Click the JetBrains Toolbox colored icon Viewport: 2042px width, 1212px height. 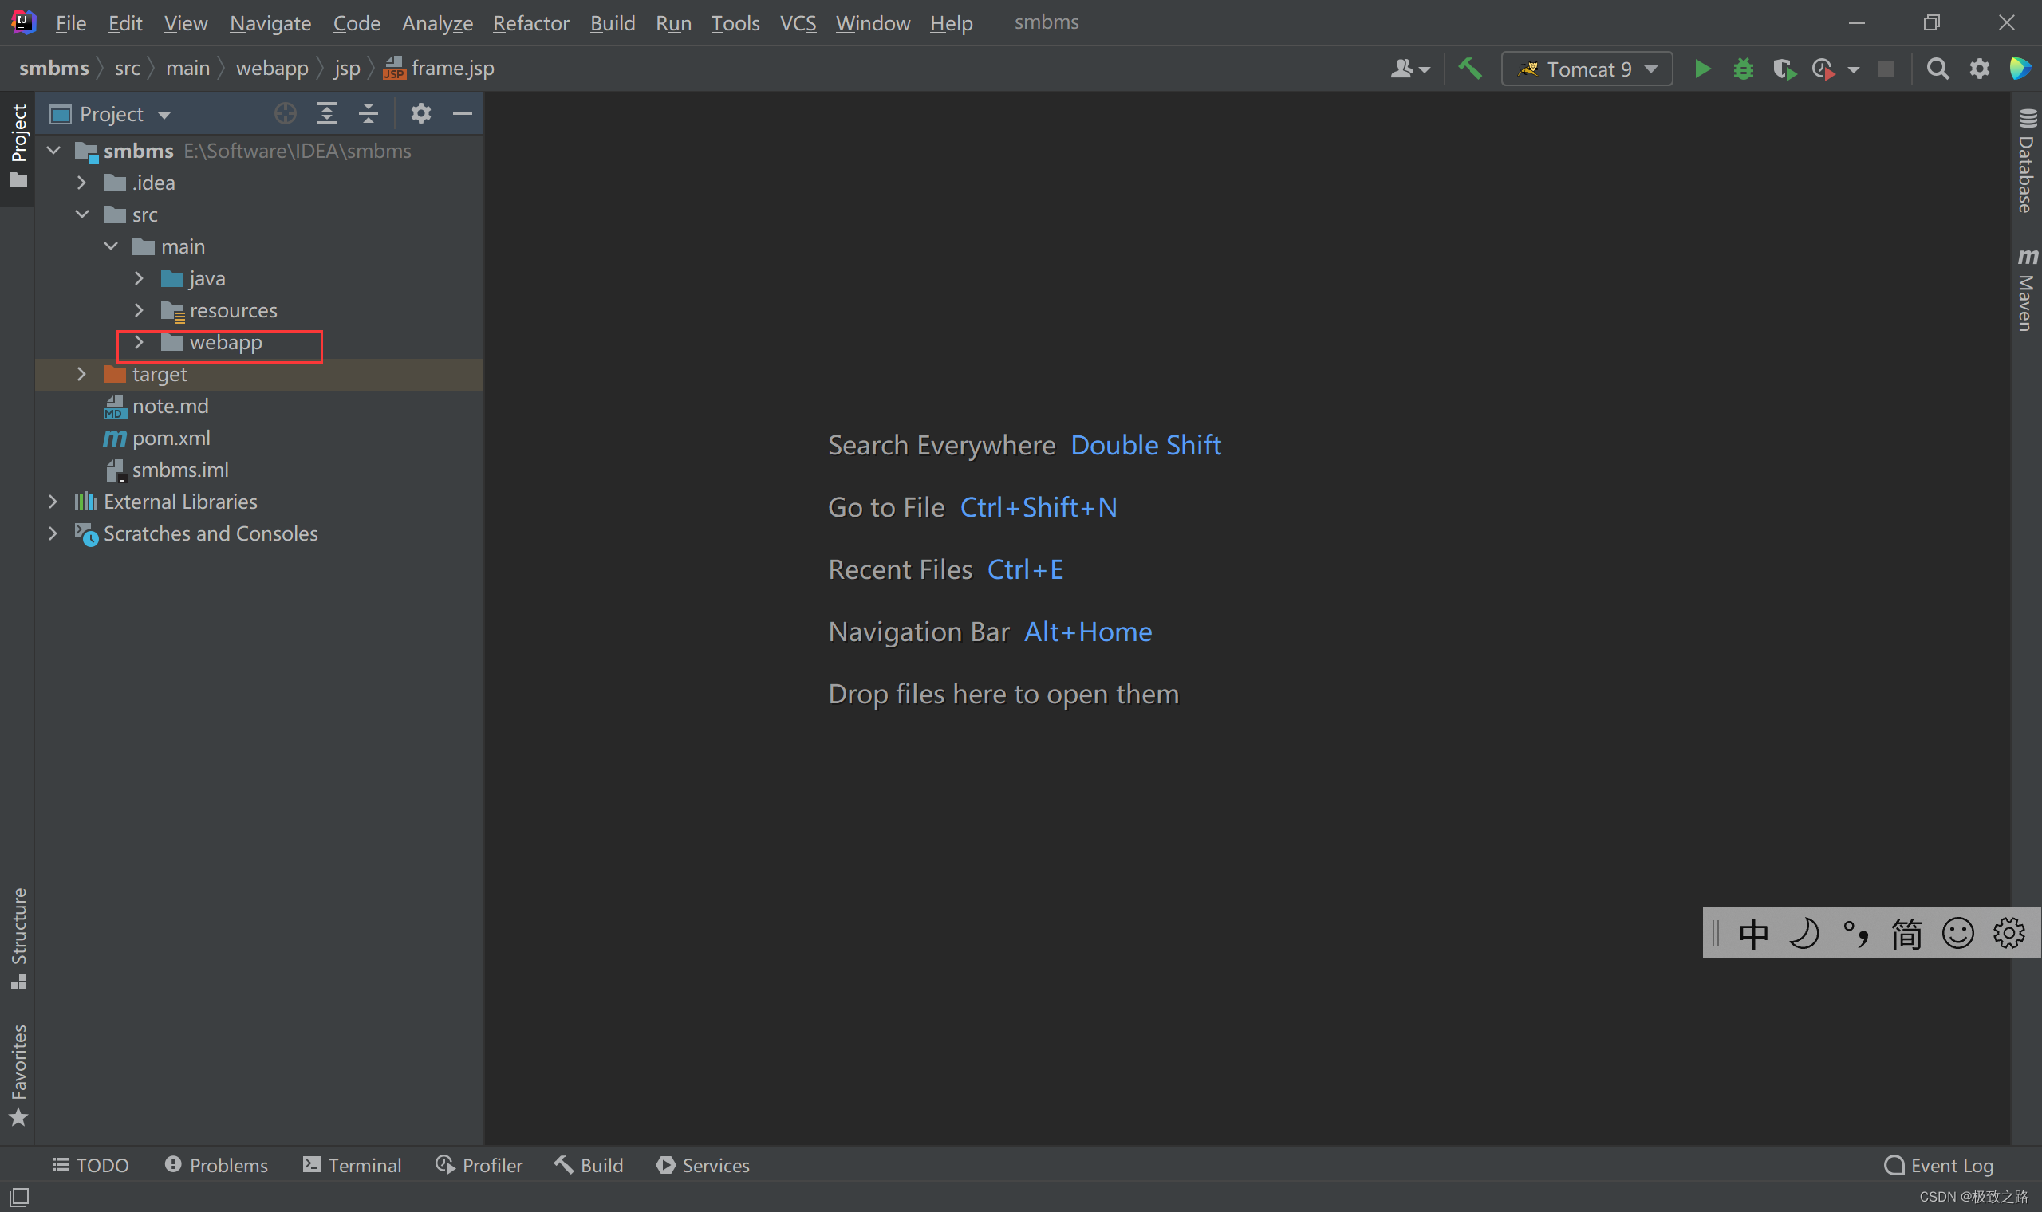point(2020,69)
